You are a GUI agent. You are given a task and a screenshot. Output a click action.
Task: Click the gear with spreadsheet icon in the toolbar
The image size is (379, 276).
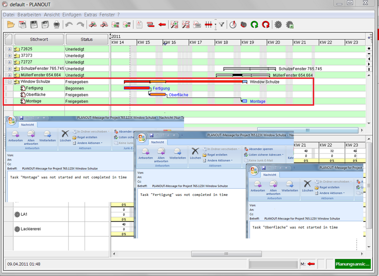click(290, 25)
